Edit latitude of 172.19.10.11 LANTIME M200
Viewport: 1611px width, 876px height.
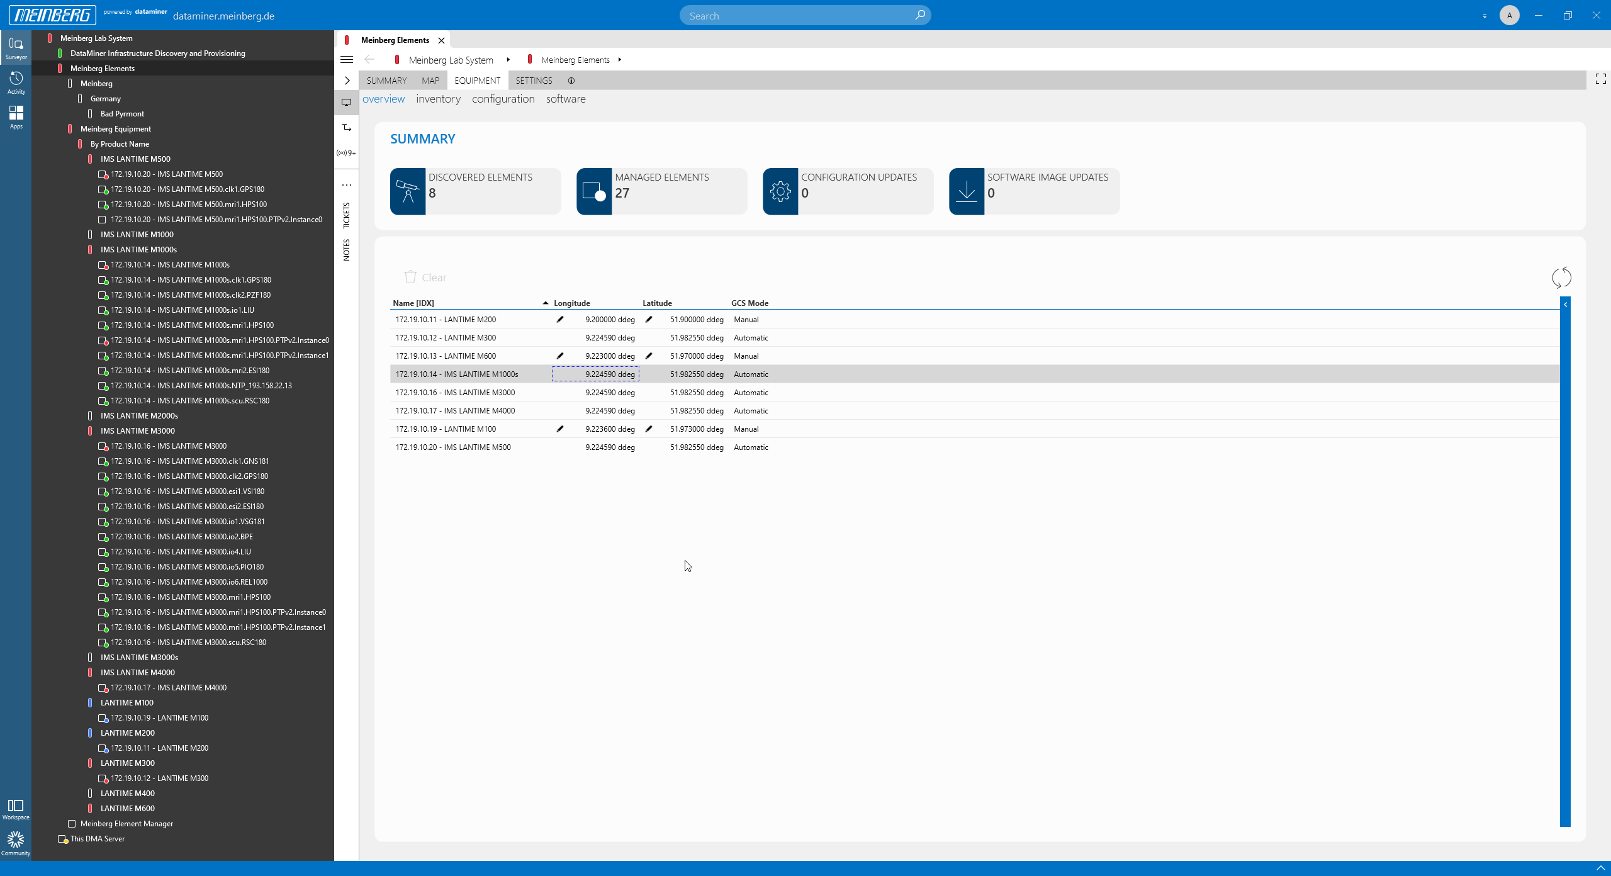pos(649,320)
